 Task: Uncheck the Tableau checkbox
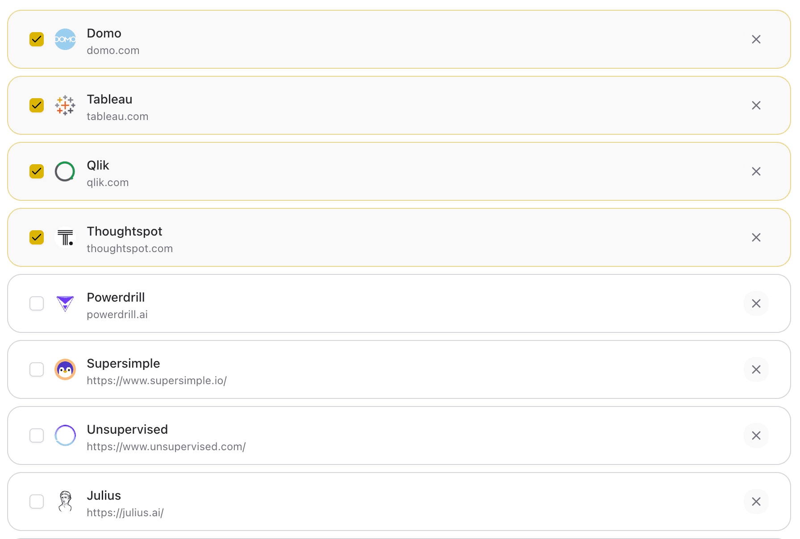tap(36, 105)
